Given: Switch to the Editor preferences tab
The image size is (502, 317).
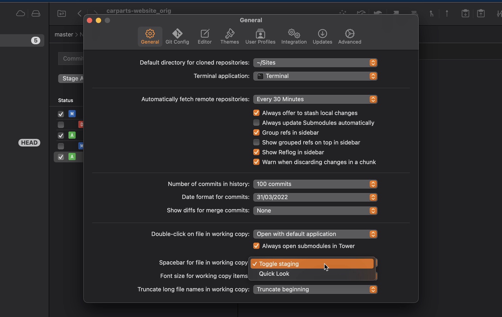Looking at the screenshot, I should tap(205, 36).
